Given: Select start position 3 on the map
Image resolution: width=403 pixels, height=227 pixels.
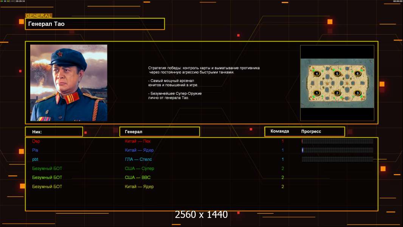Looking at the screenshot, I should [357, 93].
